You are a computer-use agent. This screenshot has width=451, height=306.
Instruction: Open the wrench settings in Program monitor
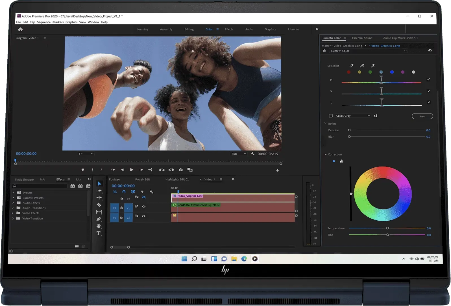coord(252,154)
